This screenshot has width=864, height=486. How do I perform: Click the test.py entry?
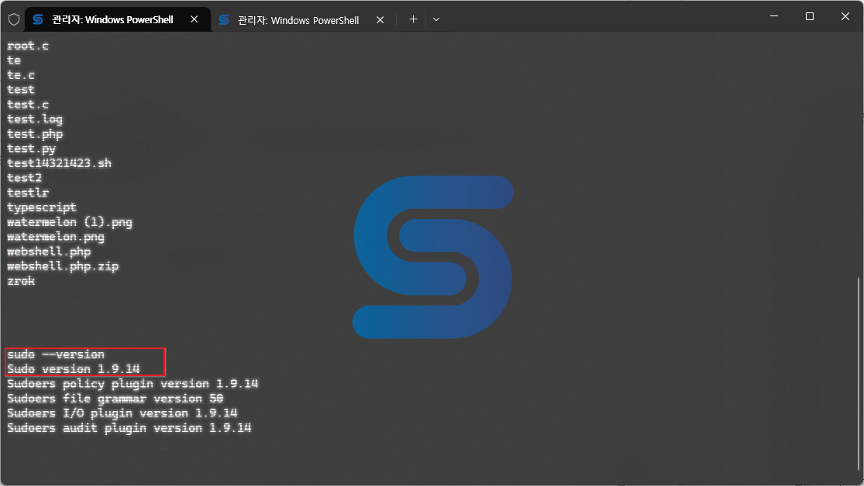pyautogui.click(x=32, y=149)
